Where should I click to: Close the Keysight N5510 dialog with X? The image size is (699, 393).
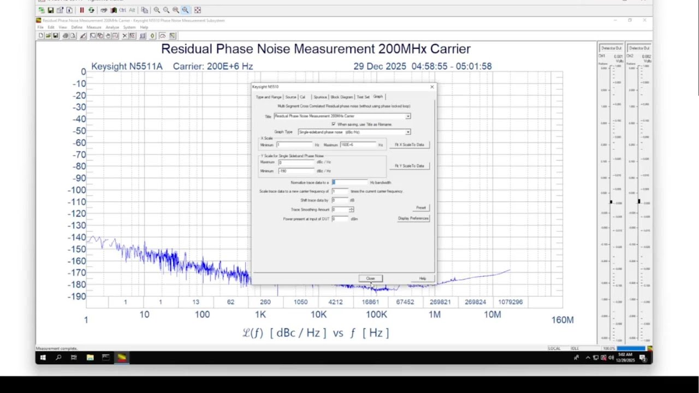tap(432, 87)
